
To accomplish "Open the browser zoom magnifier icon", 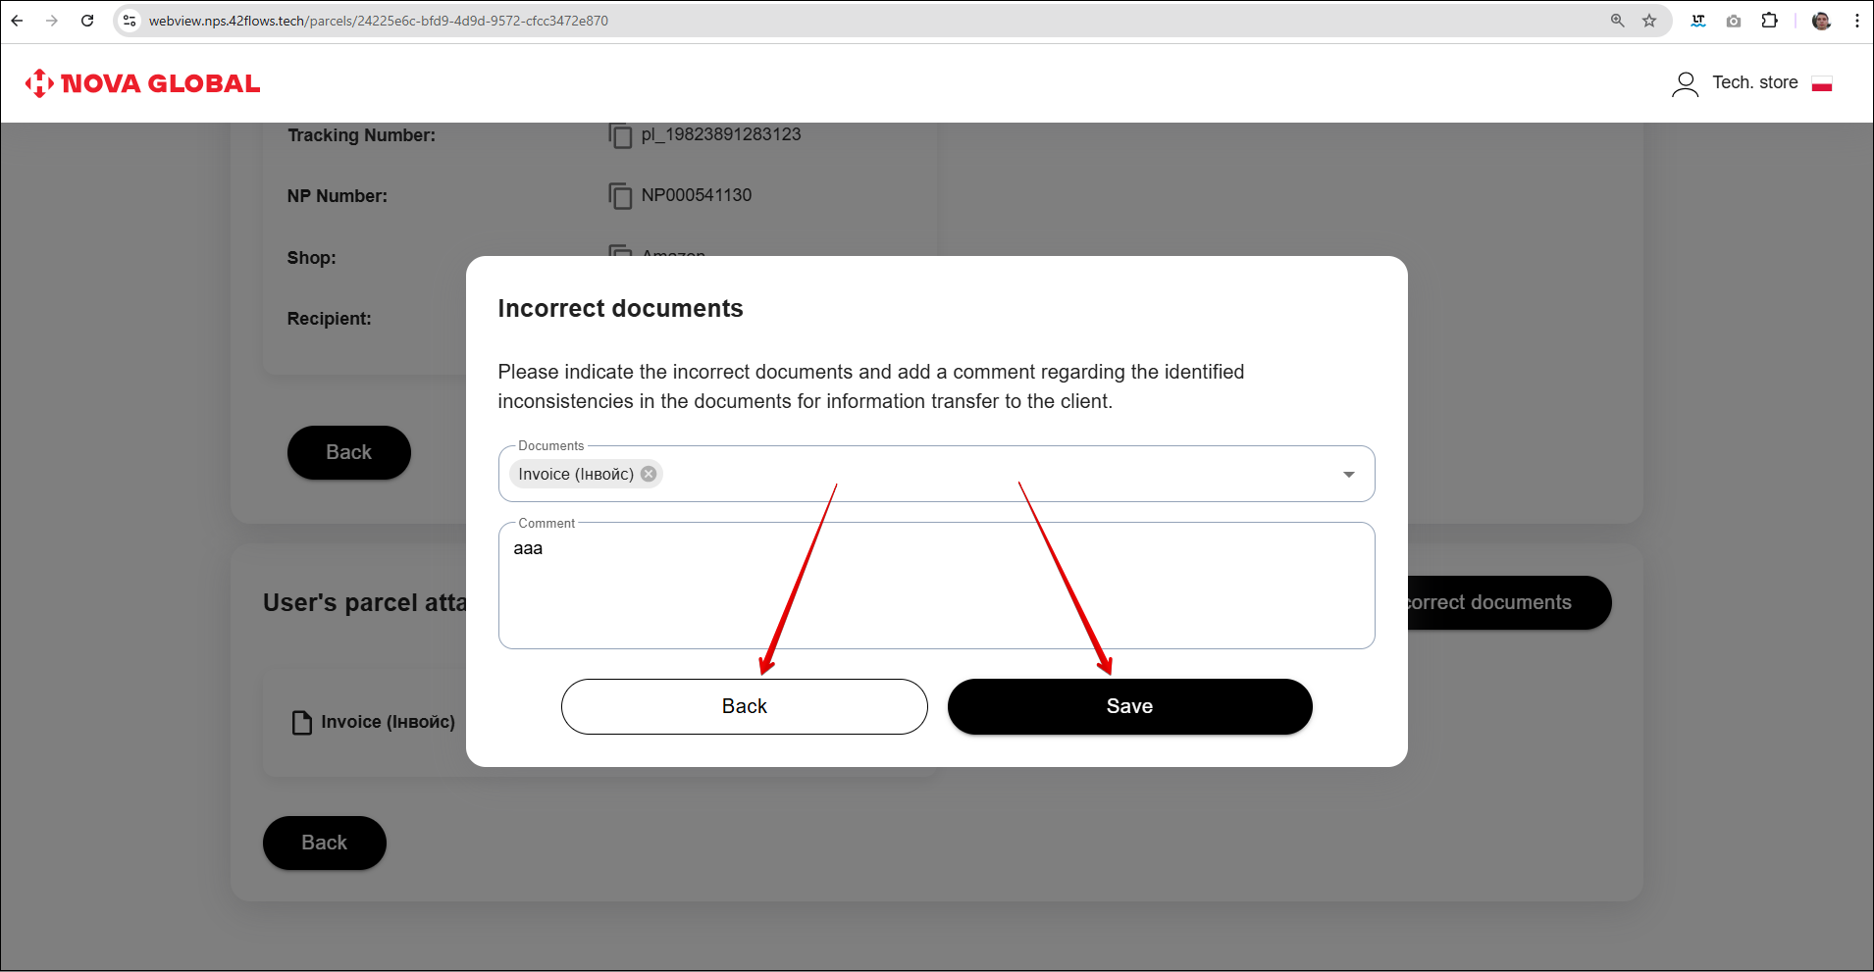I will coord(1618,21).
